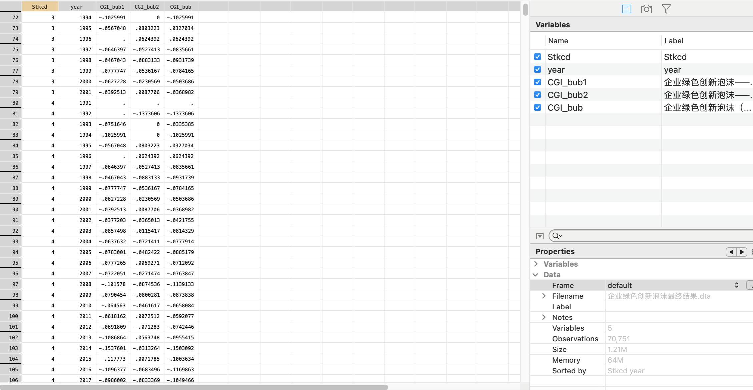Click the Stkcd column header
This screenshot has height=390, width=753.
pos(39,7)
